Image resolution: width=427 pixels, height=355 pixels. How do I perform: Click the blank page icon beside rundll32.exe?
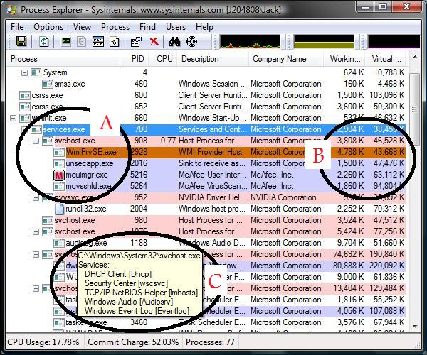coord(59,209)
